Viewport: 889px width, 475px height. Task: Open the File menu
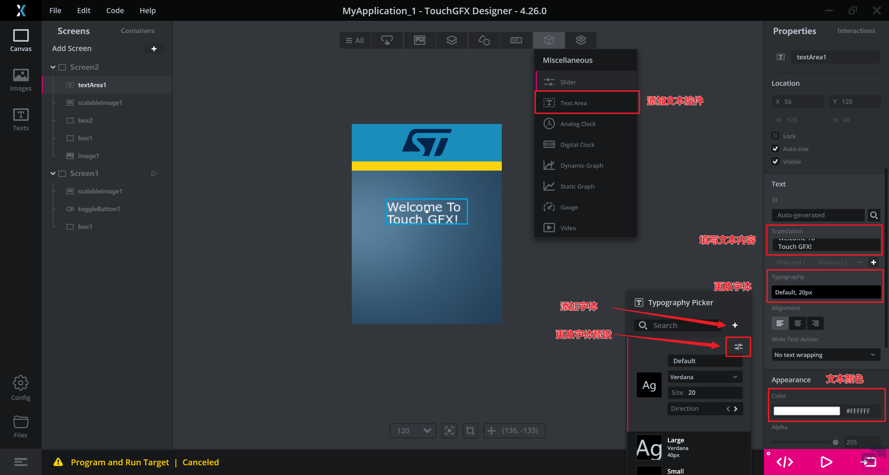tap(55, 10)
